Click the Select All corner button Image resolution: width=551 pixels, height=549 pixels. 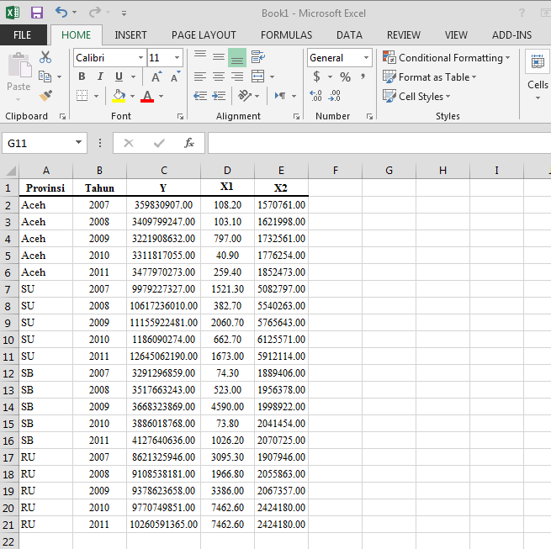tap(10, 171)
